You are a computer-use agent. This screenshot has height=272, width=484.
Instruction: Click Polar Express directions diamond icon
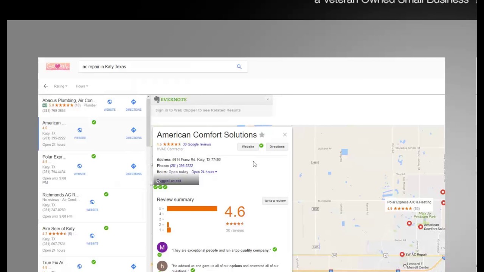coord(133,166)
